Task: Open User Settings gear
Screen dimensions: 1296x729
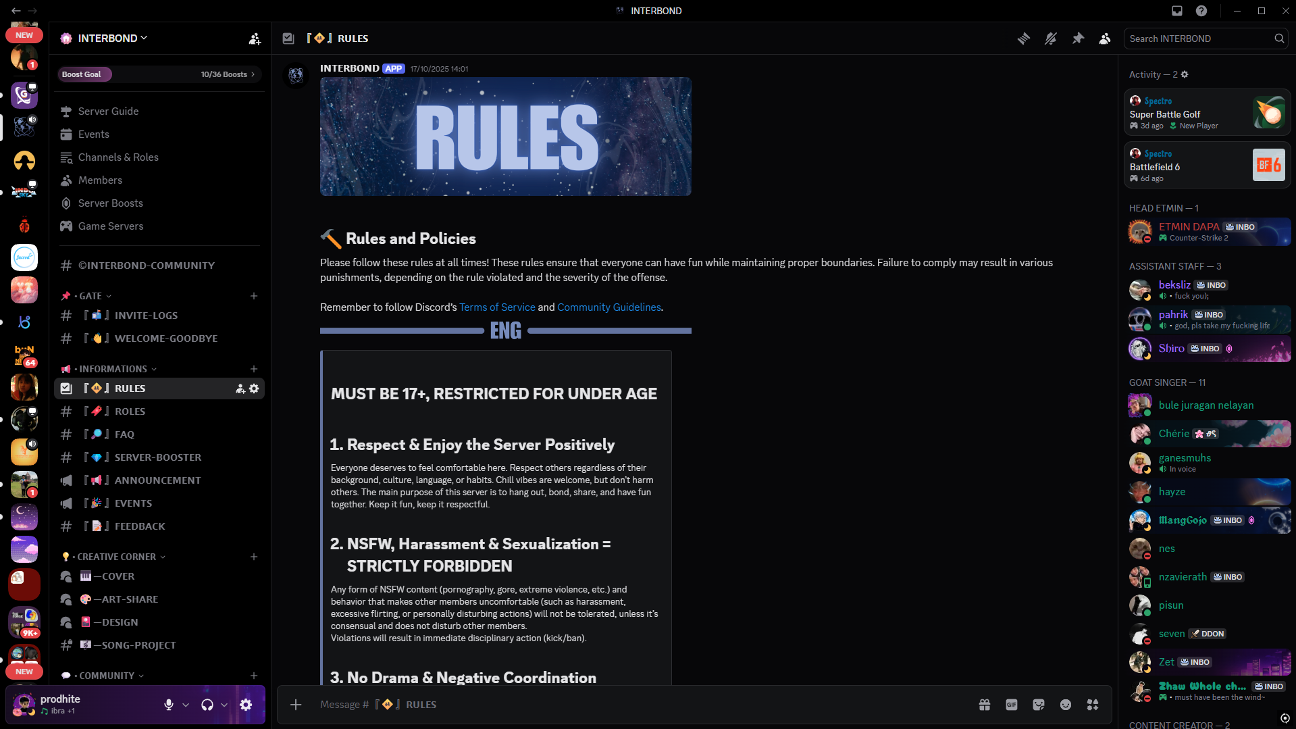Action: coord(246,705)
